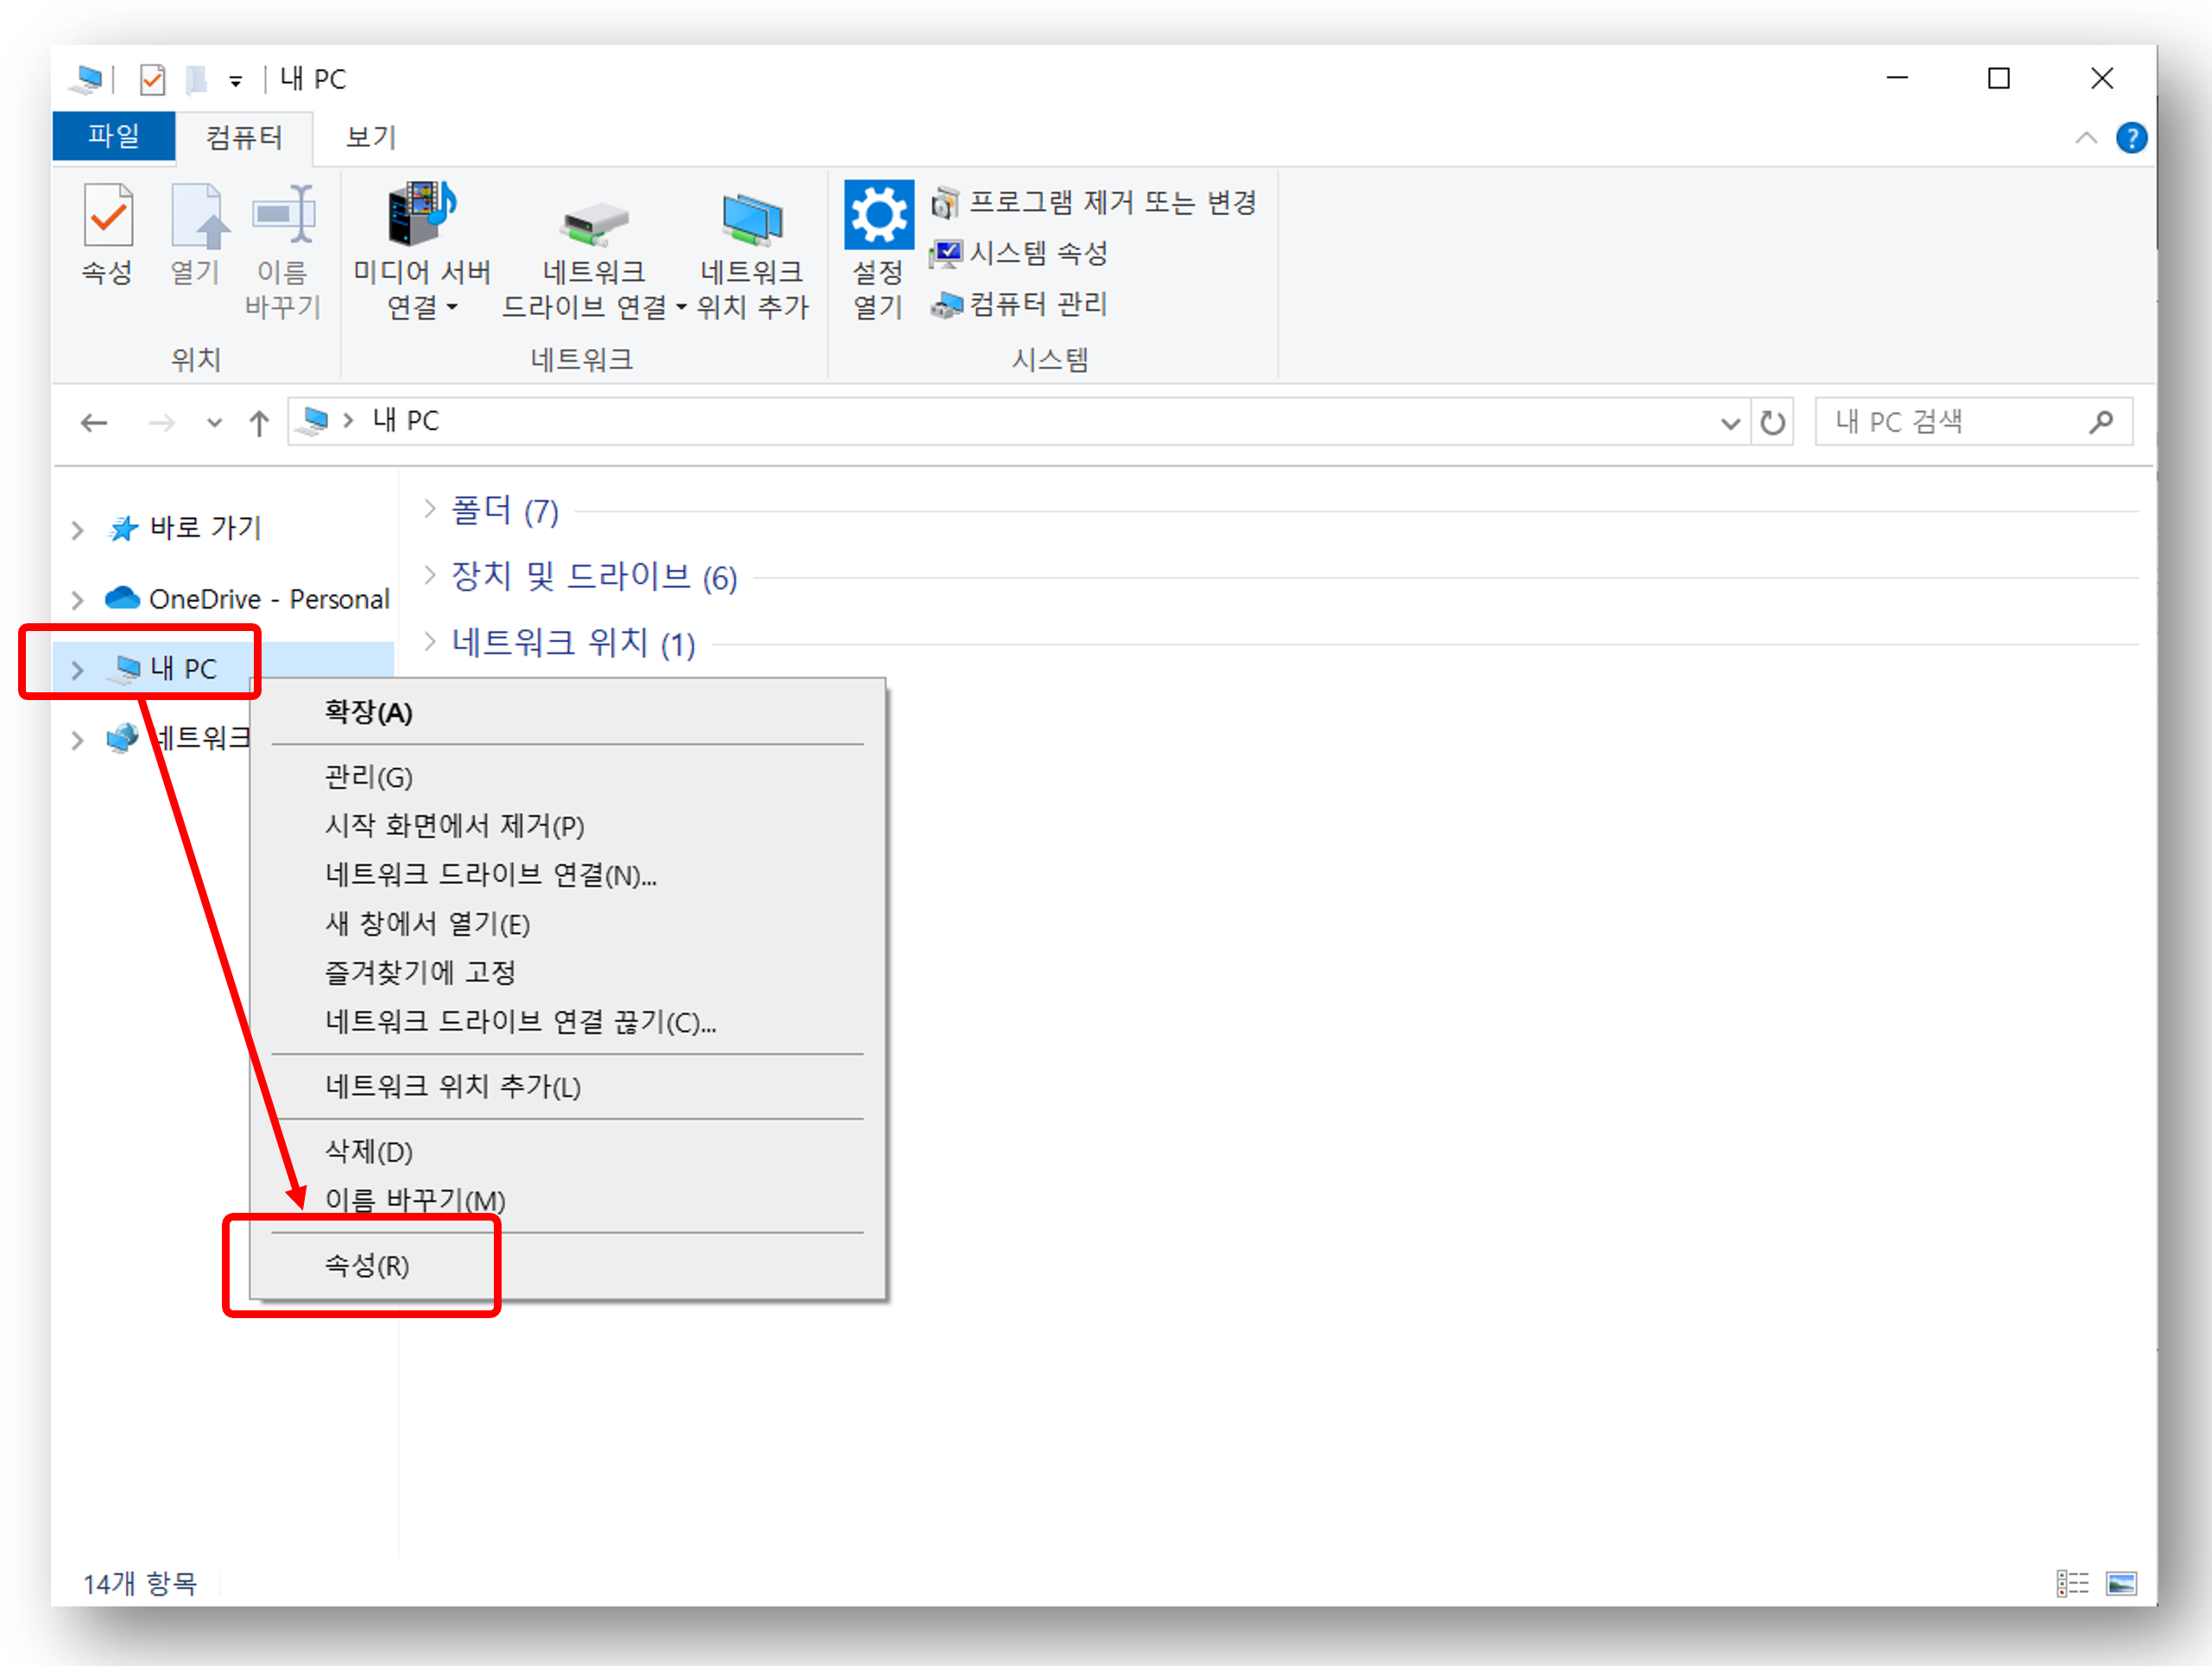Expand the 내 PC tree node
Image resolution: width=2212 pixels, height=1666 pixels.
[x=77, y=669]
